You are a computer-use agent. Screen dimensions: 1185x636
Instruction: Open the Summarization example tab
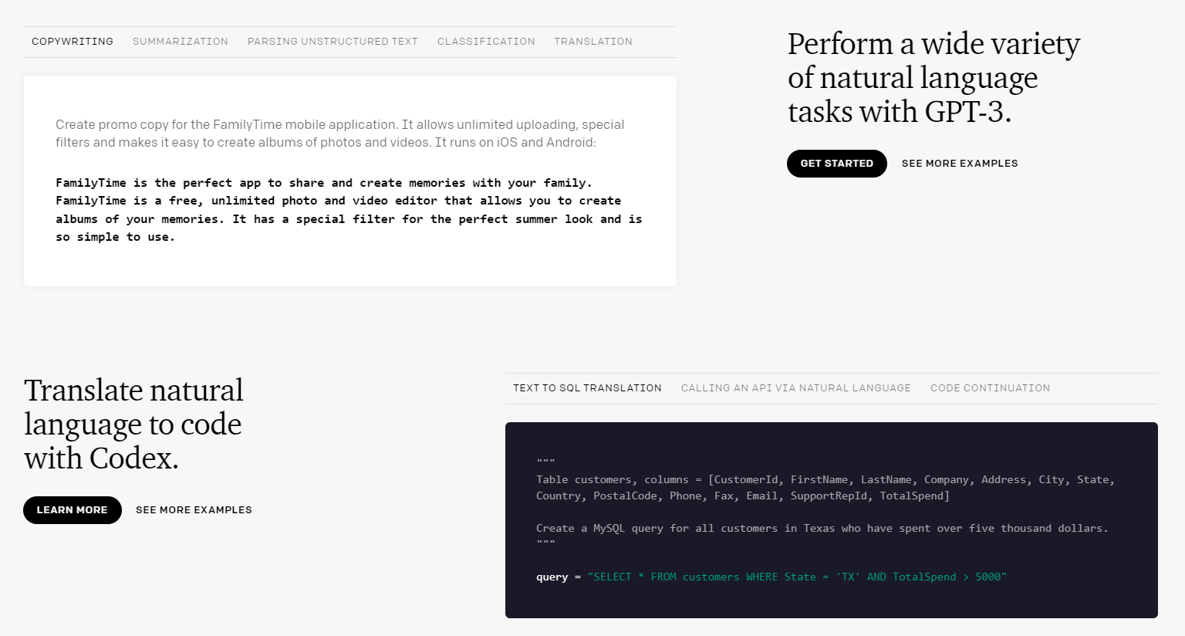coord(181,42)
